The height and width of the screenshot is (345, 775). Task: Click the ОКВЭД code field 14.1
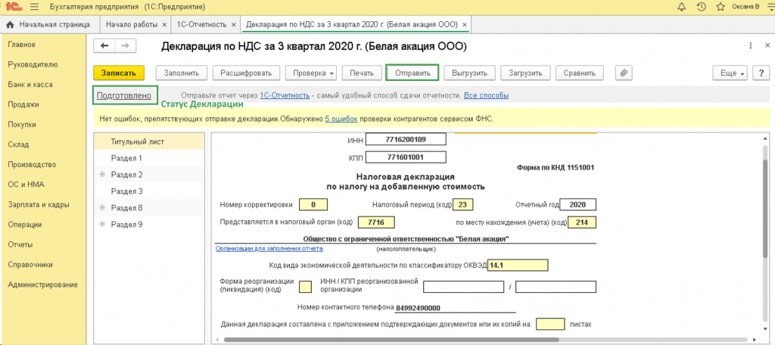[x=518, y=265]
